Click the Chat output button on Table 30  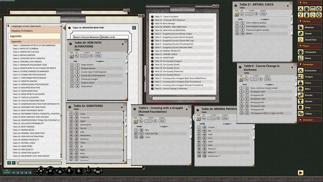[225, 118]
